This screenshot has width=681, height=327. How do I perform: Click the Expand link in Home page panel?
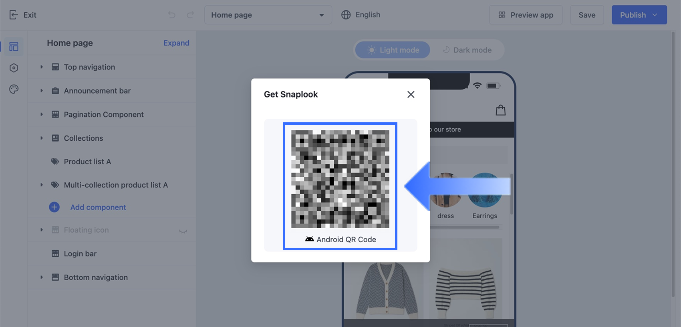pyautogui.click(x=176, y=43)
